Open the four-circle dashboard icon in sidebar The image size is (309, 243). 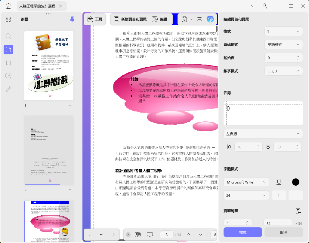(8, 19)
